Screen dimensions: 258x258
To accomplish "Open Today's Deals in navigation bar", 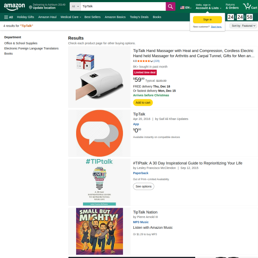I will tap(139, 17).
